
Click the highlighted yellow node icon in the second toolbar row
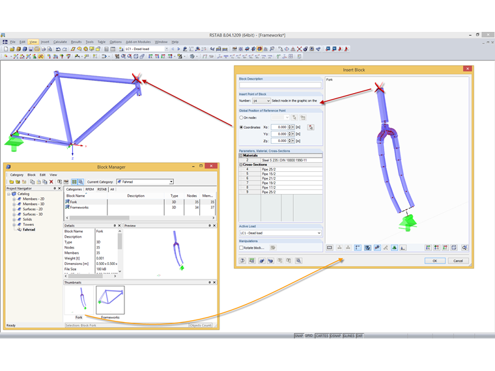pyautogui.click(x=41, y=57)
